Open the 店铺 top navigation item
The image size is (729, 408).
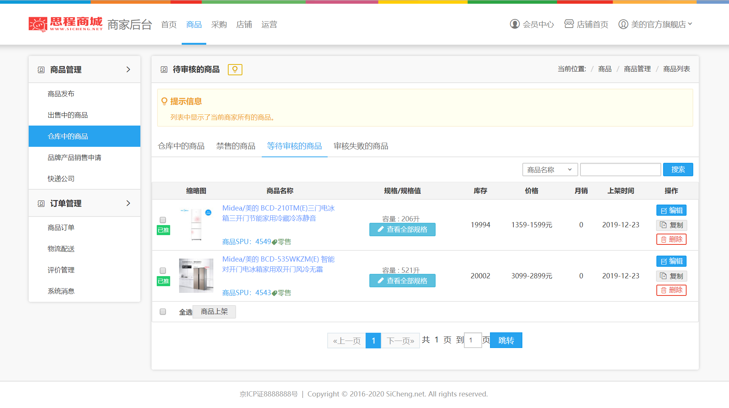(x=244, y=25)
